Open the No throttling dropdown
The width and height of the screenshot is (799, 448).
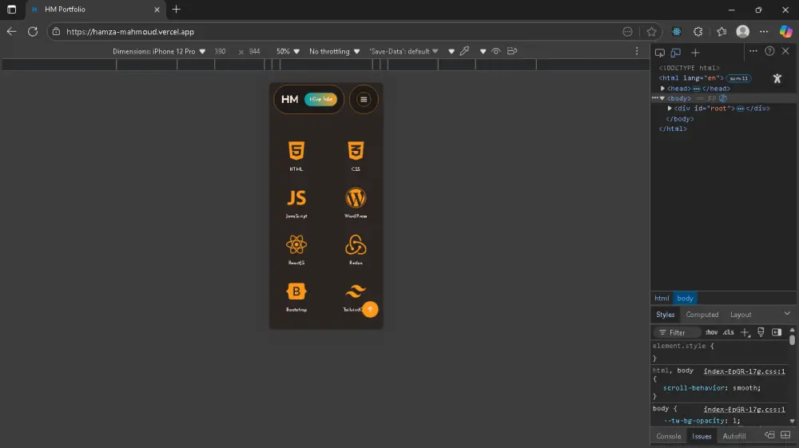click(x=334, y=51)
